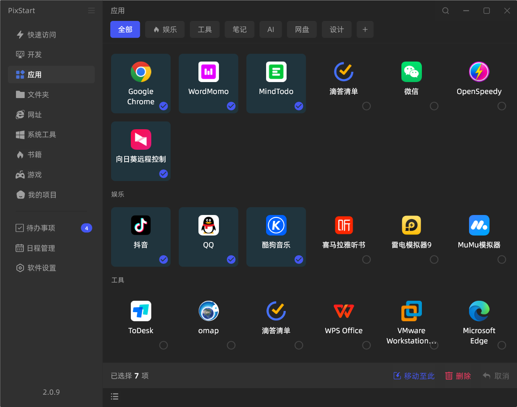Add a new category with plus button
Screen dimensions: 517x407
[365, 30]
